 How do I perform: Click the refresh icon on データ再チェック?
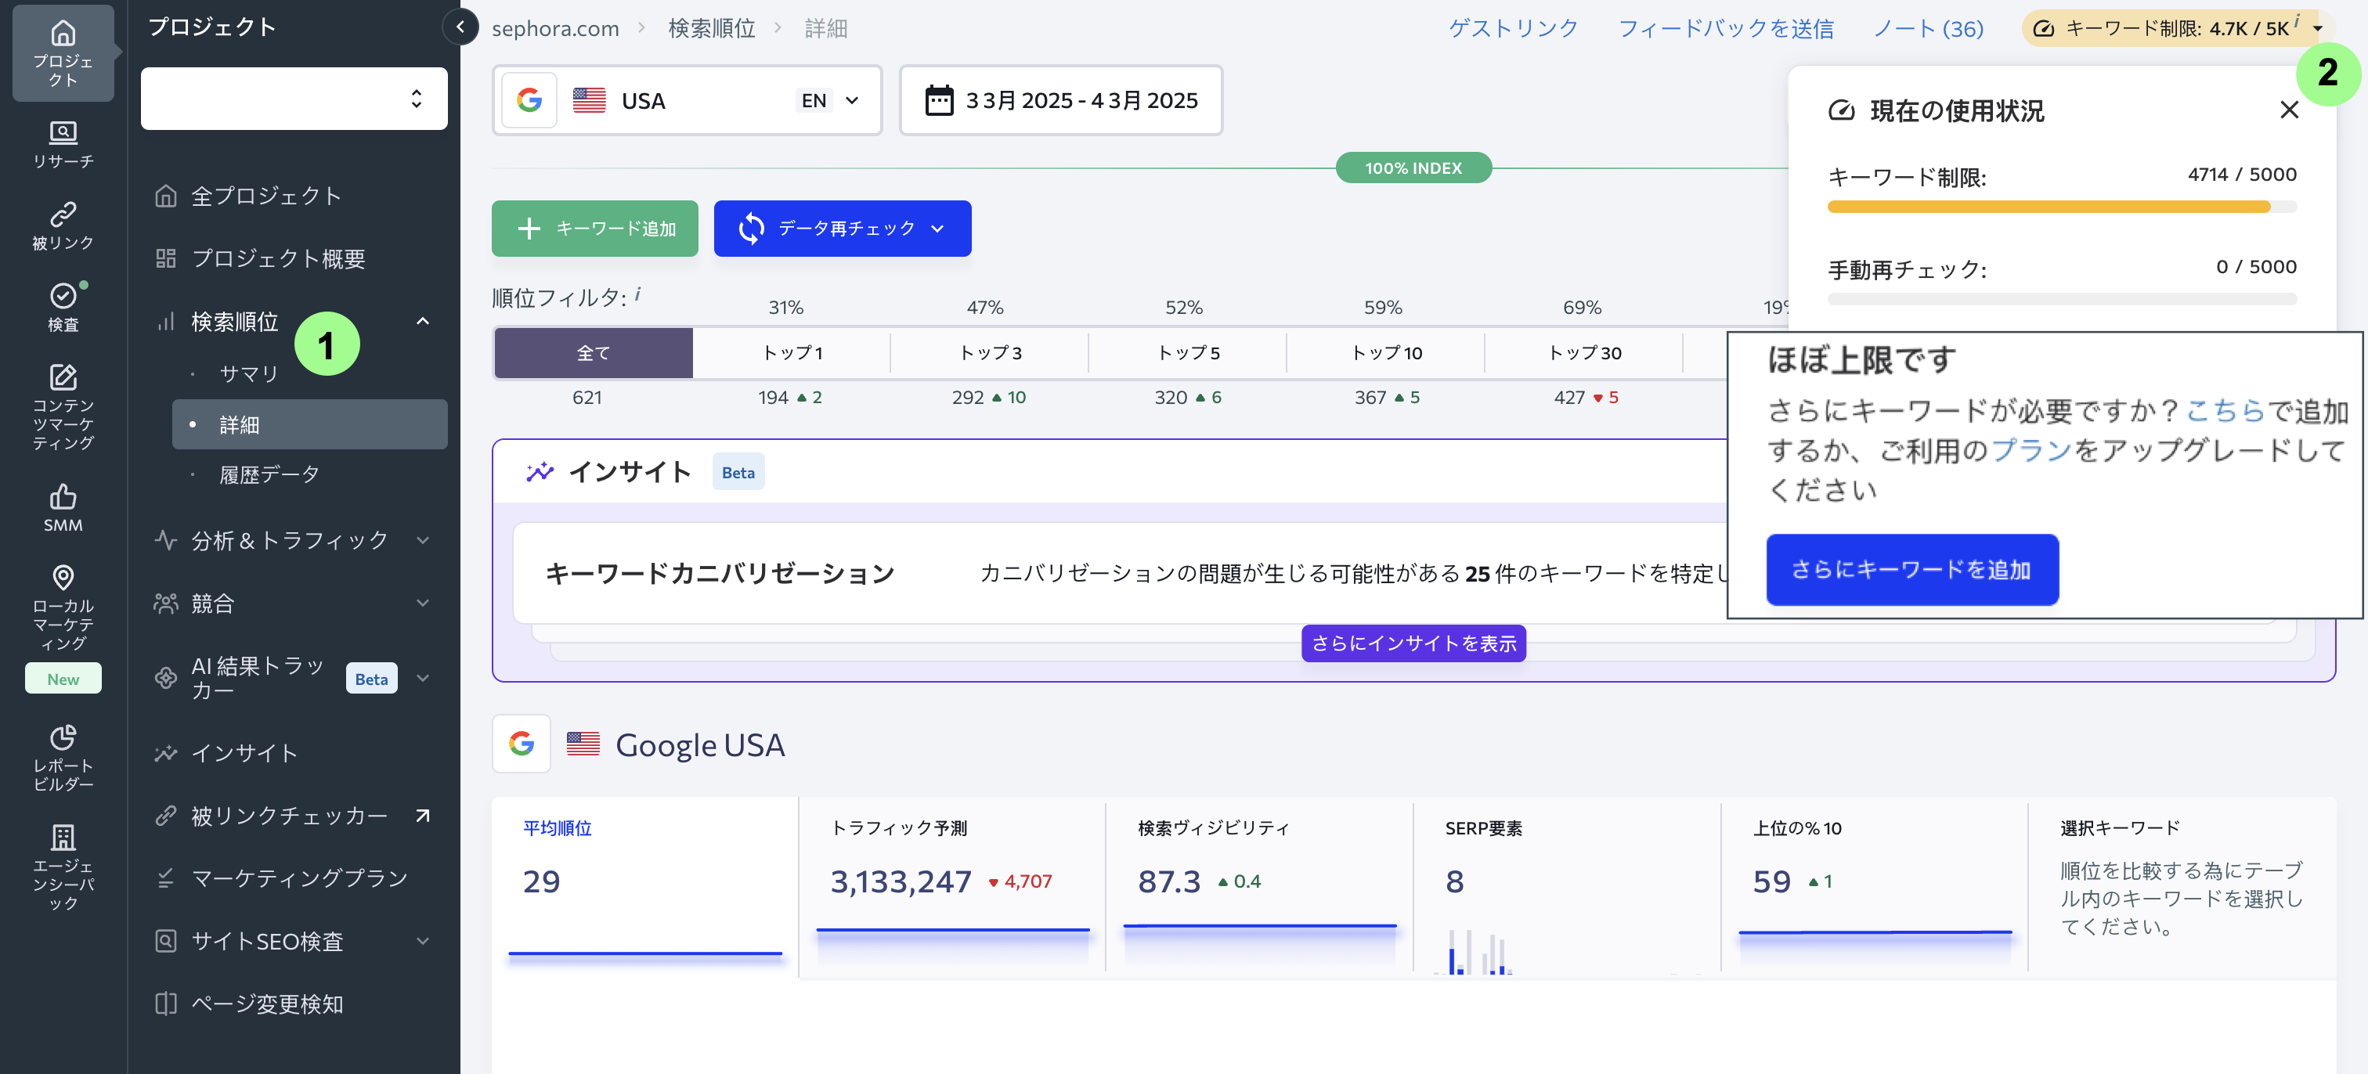[x=751, y=229]
